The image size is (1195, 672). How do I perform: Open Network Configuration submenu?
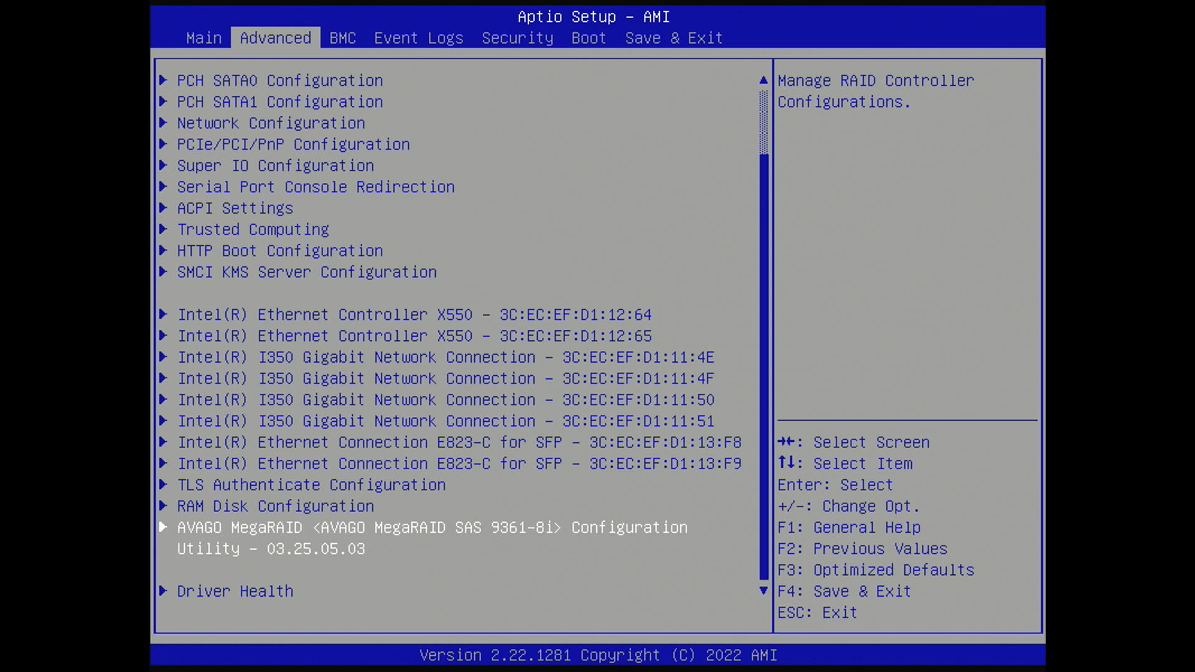tap(271, 123)
